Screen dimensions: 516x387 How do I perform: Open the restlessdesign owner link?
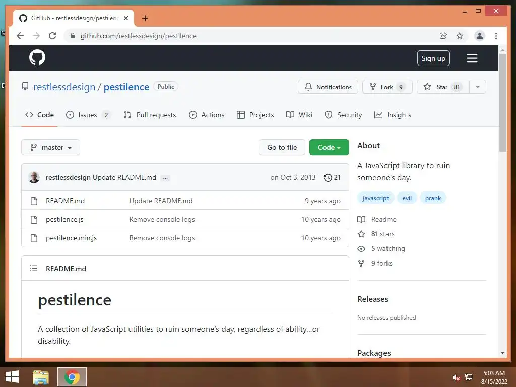pos(64,87)
